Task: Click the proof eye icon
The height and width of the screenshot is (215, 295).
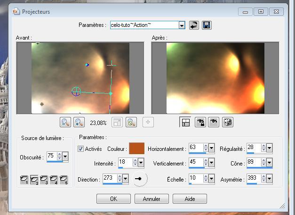Action: pos(214,122)
